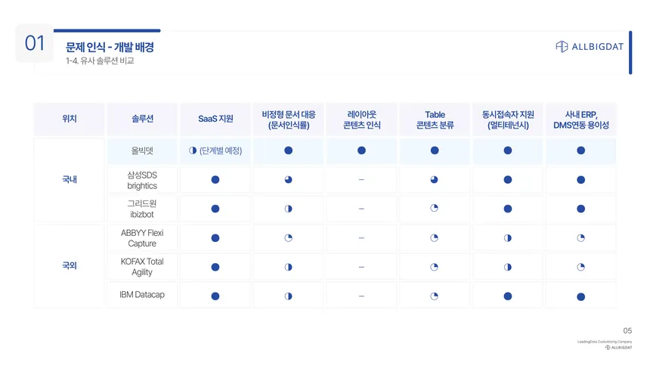Click 그리드원 ibizbot Table 콘텐츠 분류 quarter circle
This screenshot has width=650, height=366.
[x=434, y=208]
